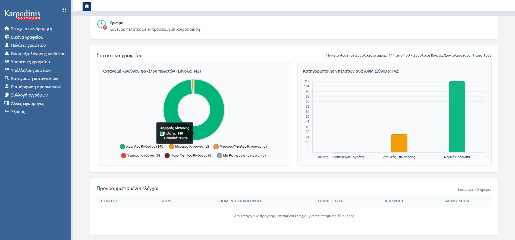Click the green Νομικά Πρόσωπα bar
The height and width of the screenshot is (240, 515).
(x=457, y=117)
